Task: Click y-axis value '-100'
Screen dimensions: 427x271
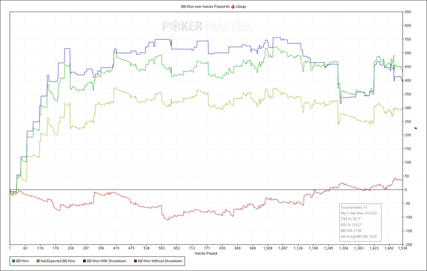Action: (408, 217)
